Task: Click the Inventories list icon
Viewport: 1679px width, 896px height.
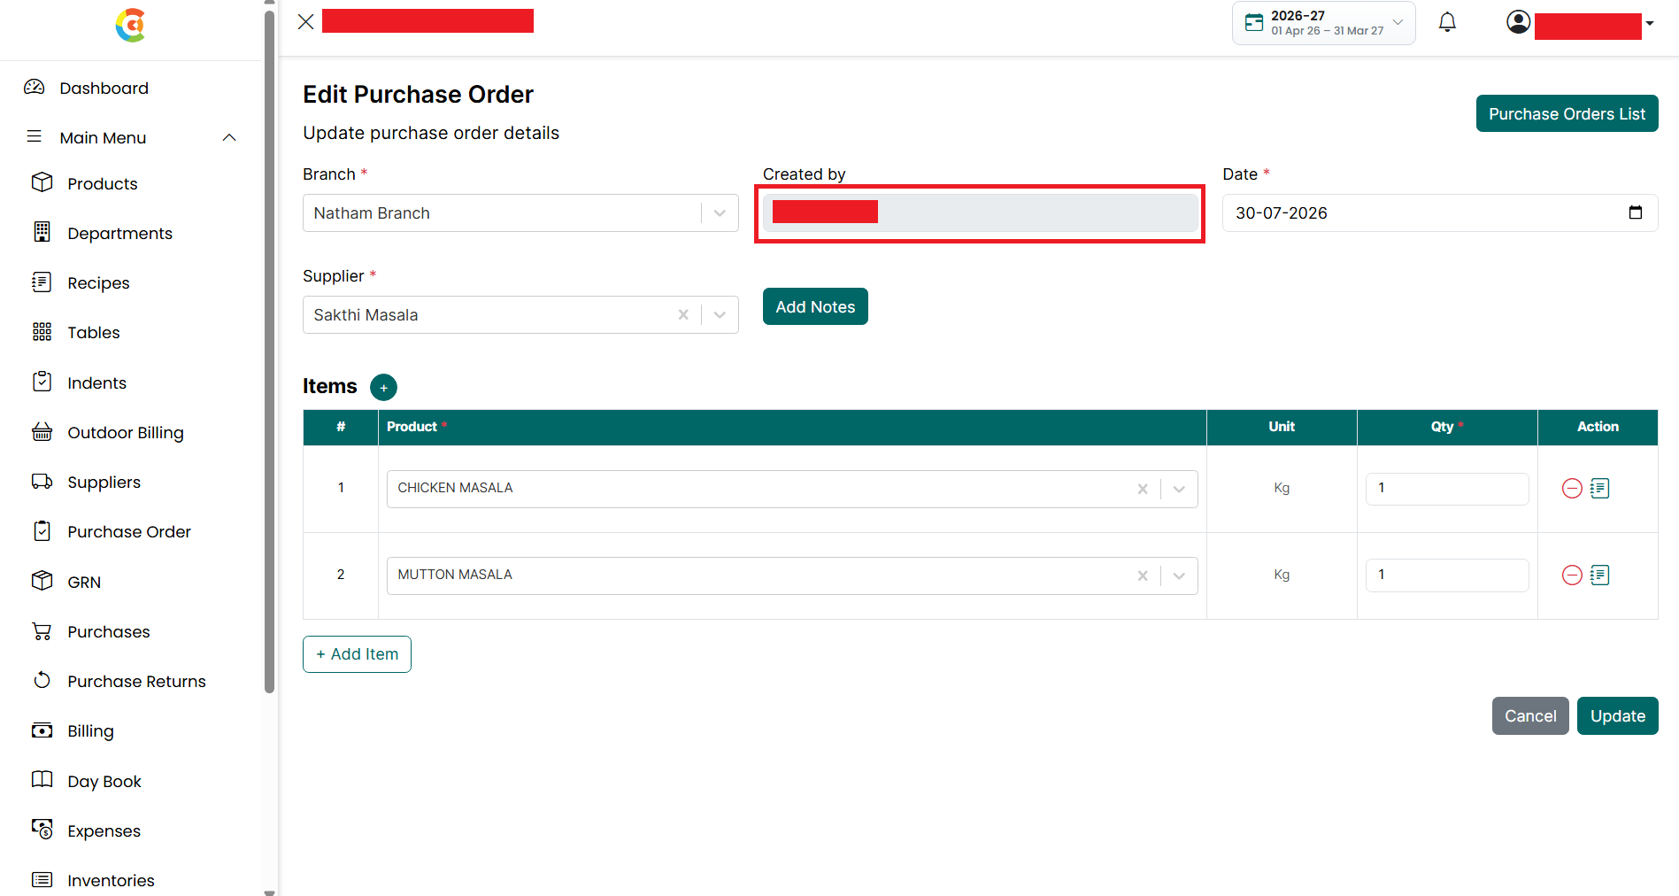Action: pyautogui.click(x=42, y=879)
